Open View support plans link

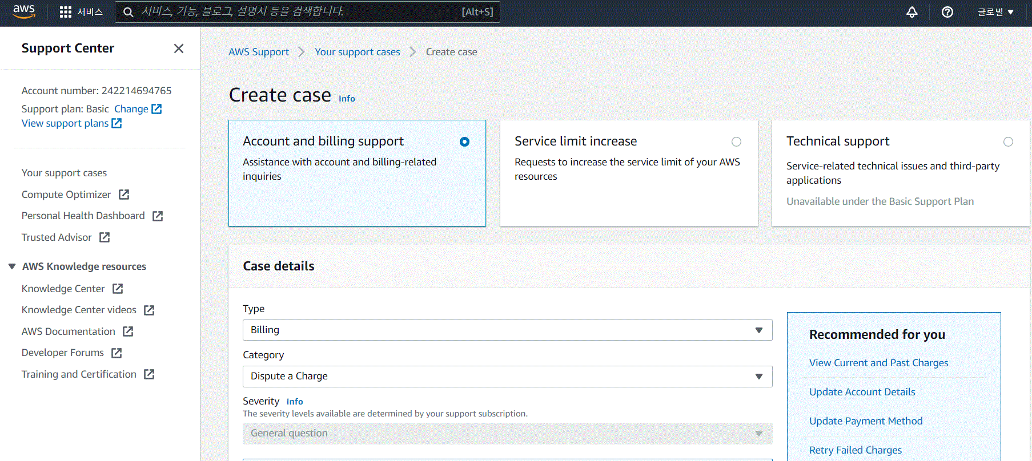pos(65,123)
